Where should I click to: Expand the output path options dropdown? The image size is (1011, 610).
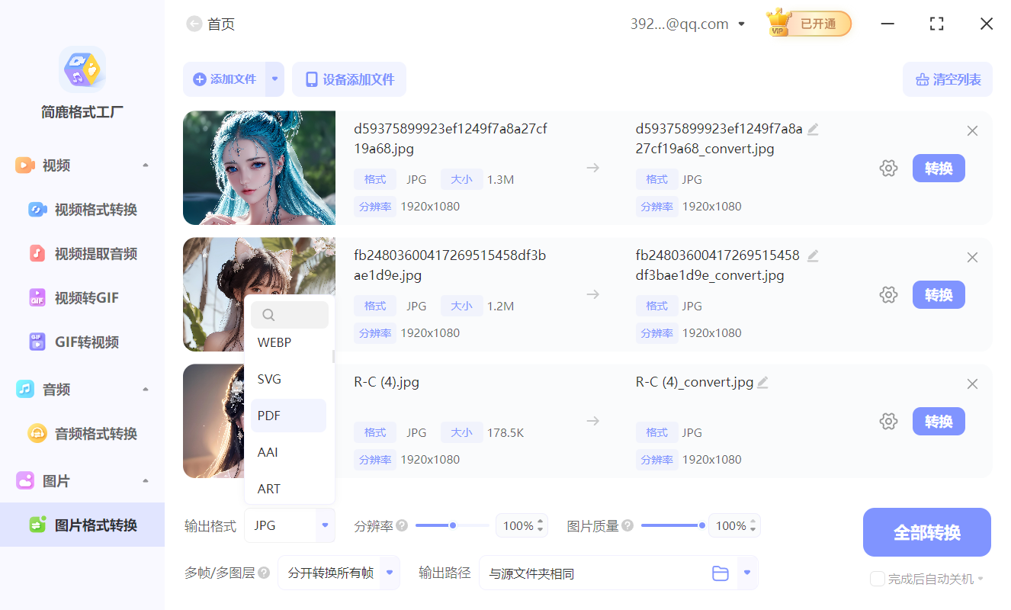point(745,573)
